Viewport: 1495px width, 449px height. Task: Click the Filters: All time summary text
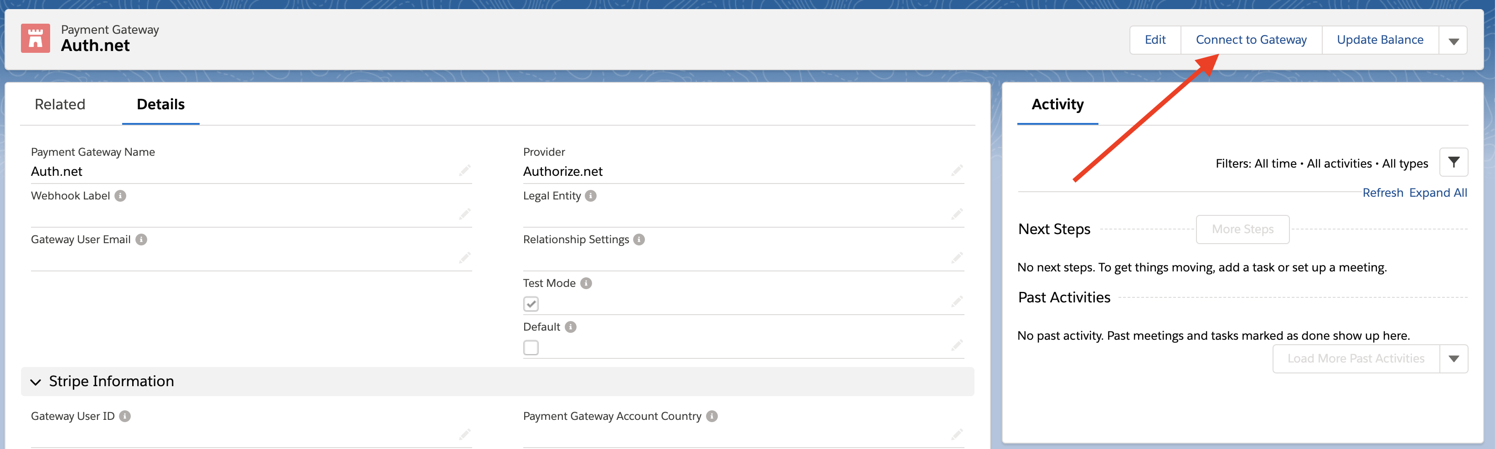(1321, 163)
